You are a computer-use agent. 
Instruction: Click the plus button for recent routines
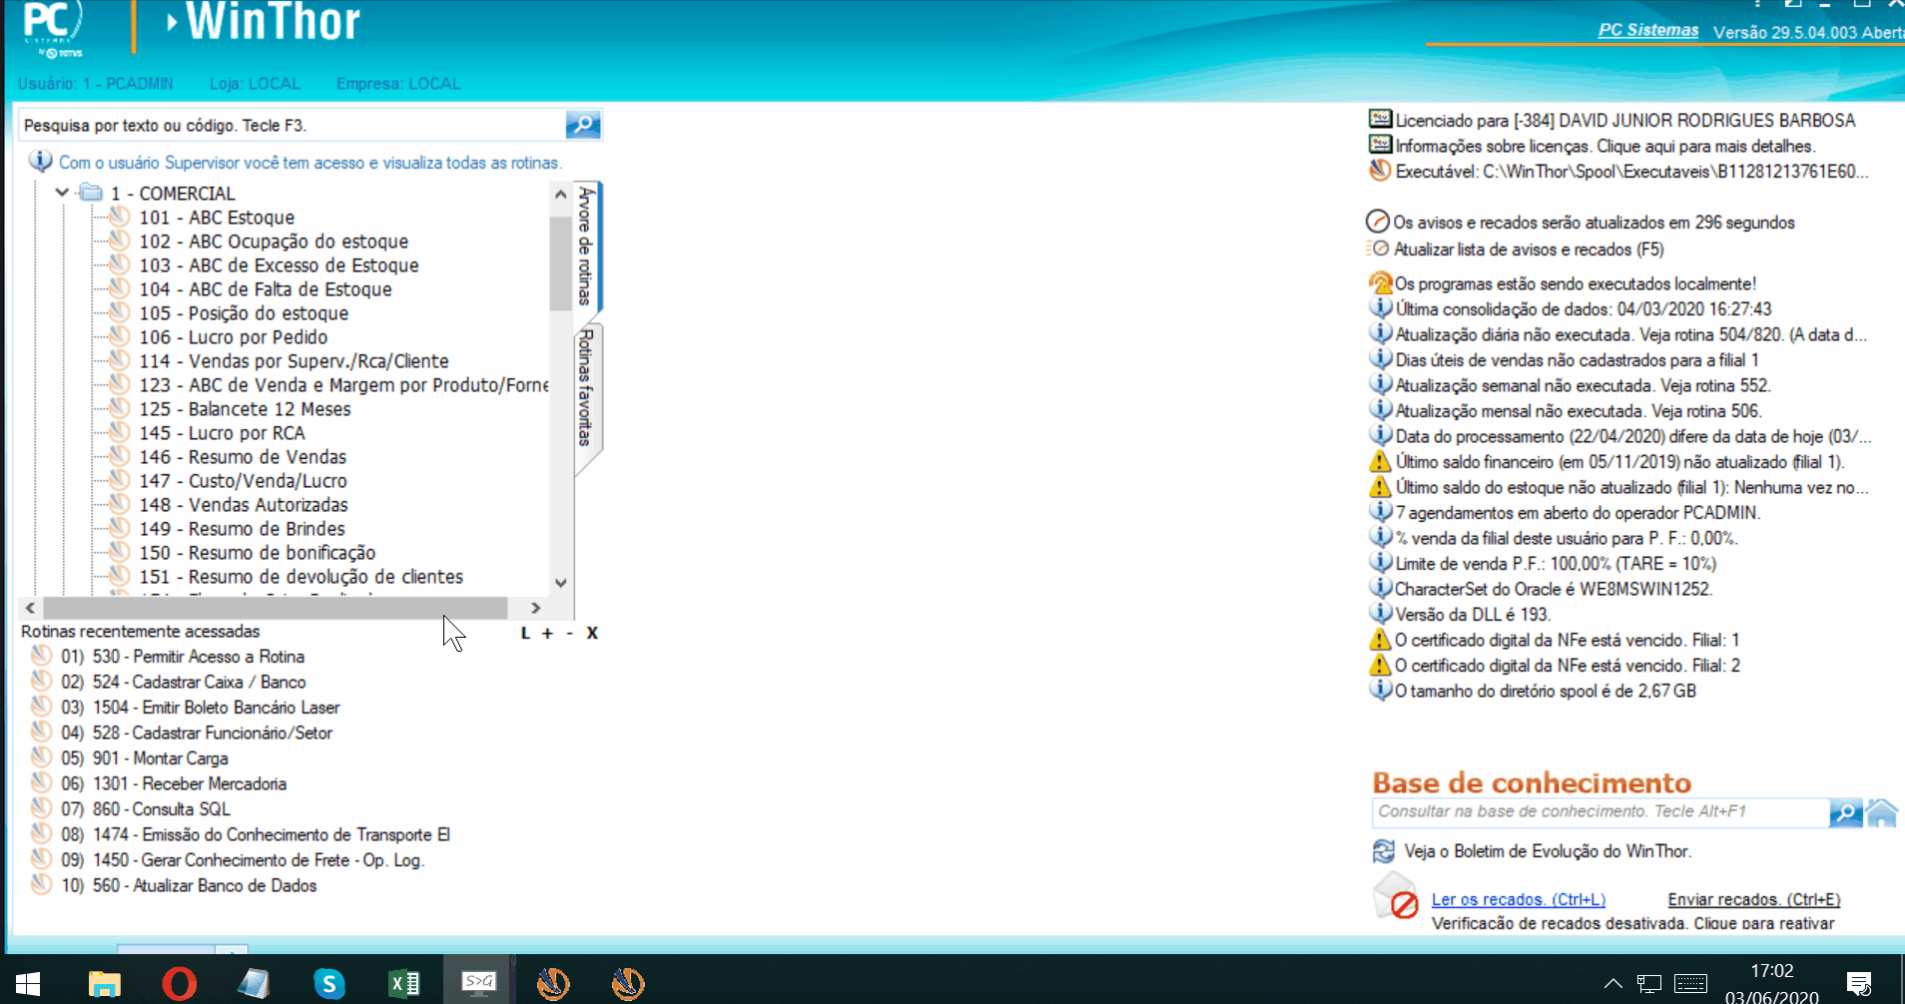tap(547, 633)
